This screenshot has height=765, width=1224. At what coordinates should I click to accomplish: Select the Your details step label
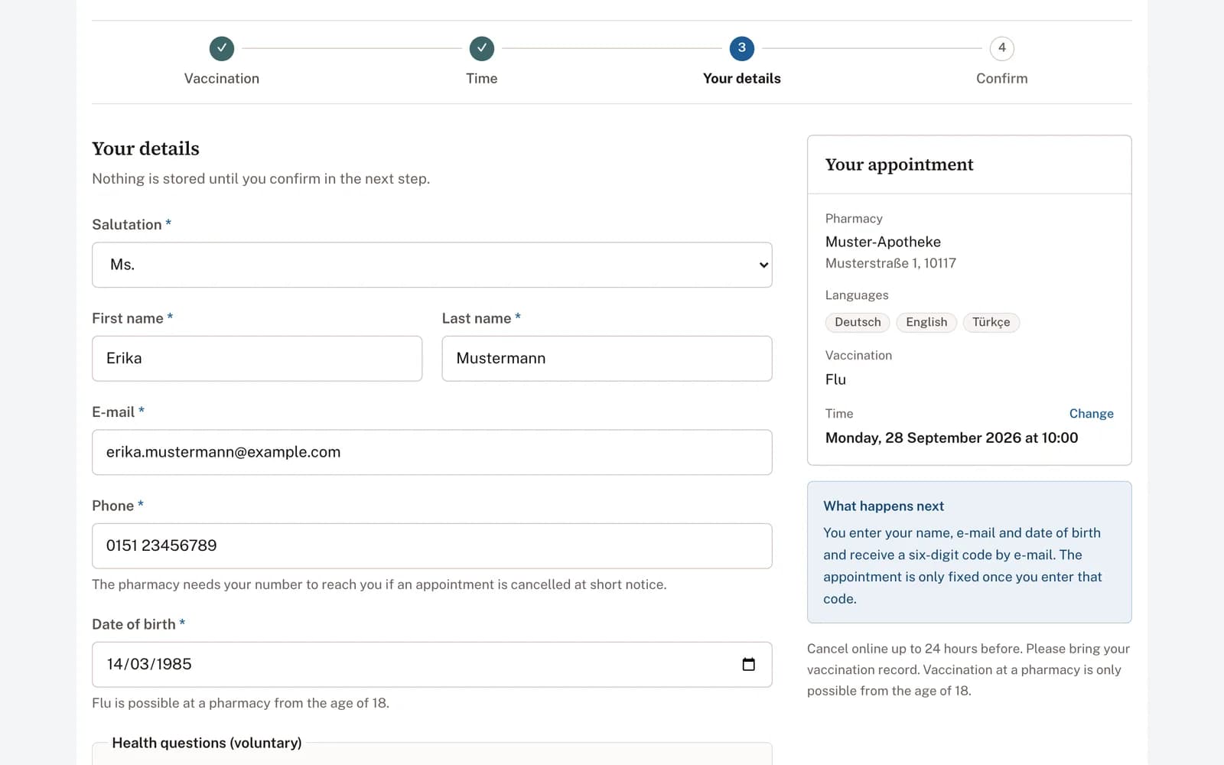pyautogui.click(x=742, y=79)
